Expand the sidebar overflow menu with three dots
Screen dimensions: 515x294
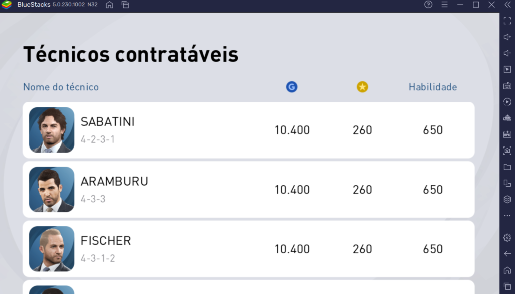pos(507,215)
